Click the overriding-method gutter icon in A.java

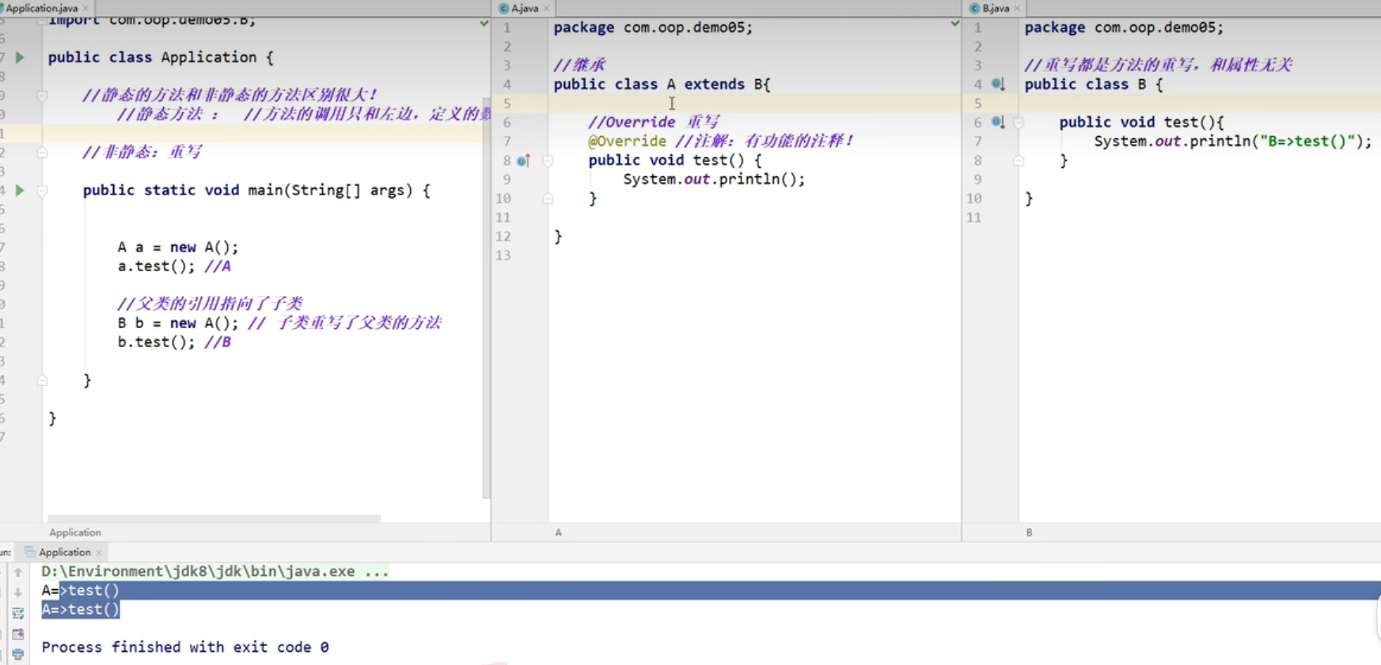522,161
